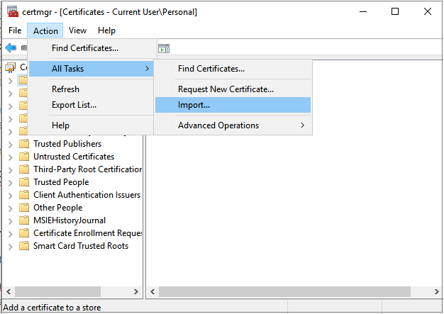
Task: Choose Import... from the All Tasks submenu
Action: pyautogui.click(x=194, y=105)
